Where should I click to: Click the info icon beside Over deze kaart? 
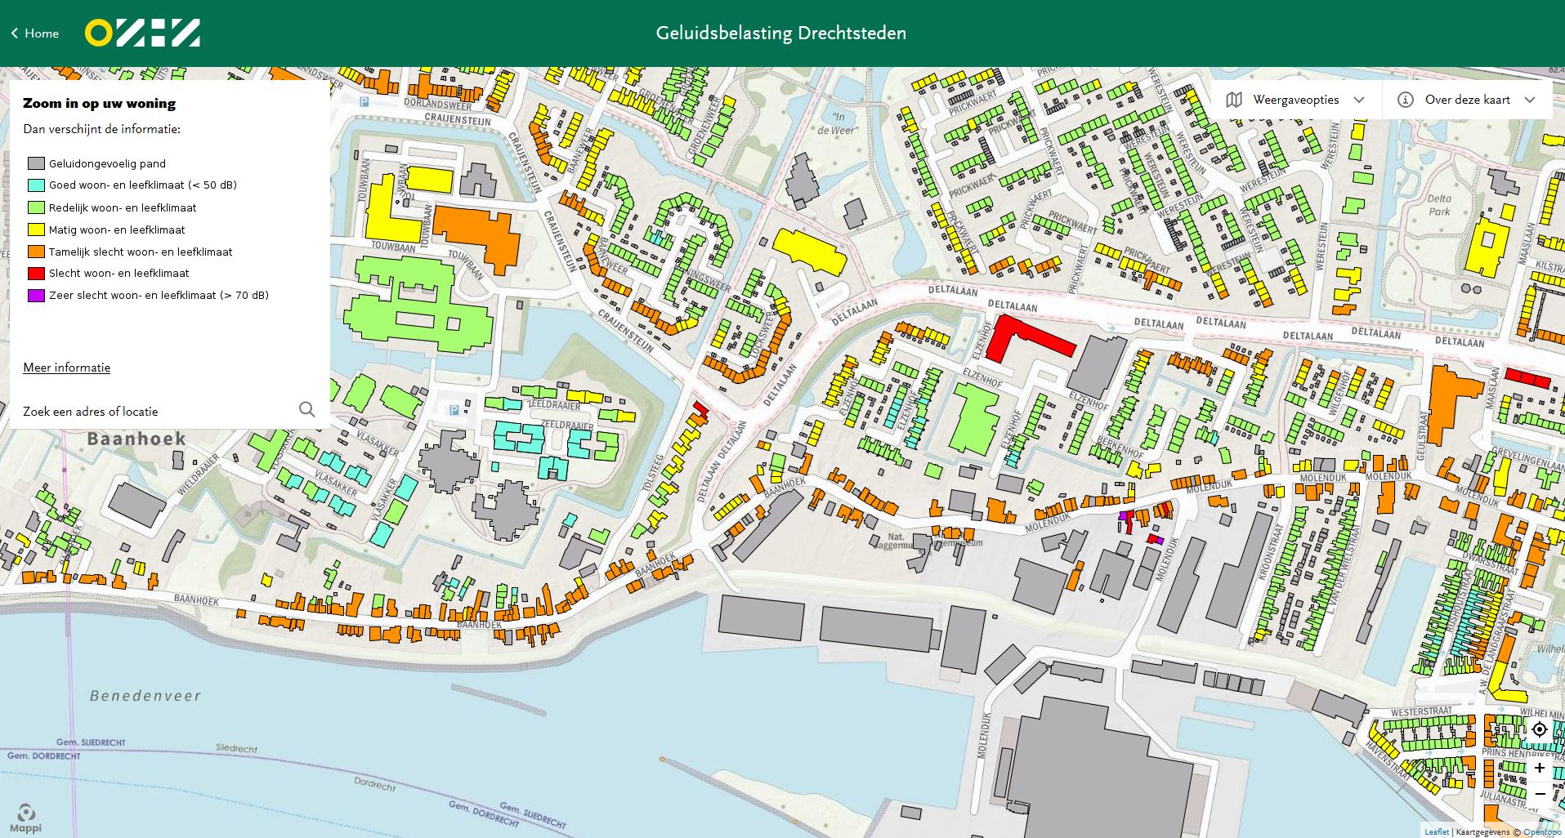[x=1405, y=100]
